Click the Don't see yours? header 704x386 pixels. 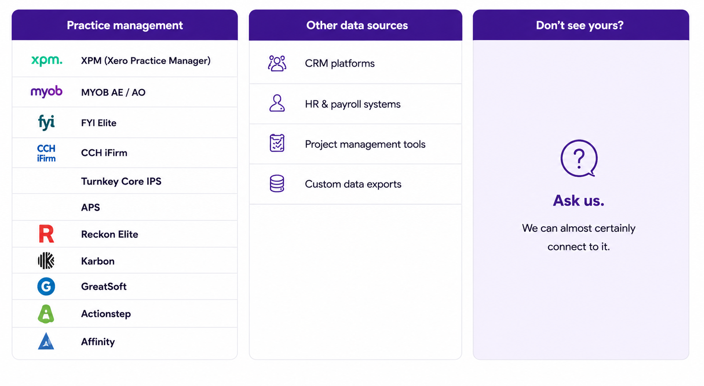581,25
